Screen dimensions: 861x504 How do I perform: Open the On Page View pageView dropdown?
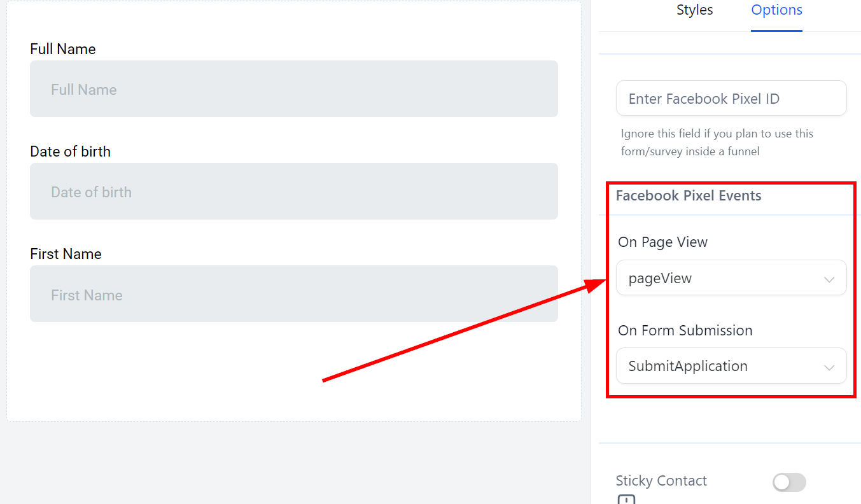pyautogui.click(x=731, y=278)
